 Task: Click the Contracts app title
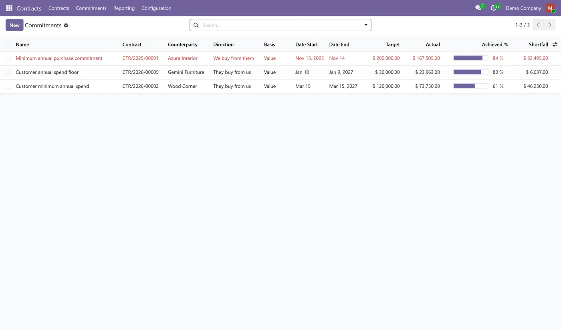[29, 8]
